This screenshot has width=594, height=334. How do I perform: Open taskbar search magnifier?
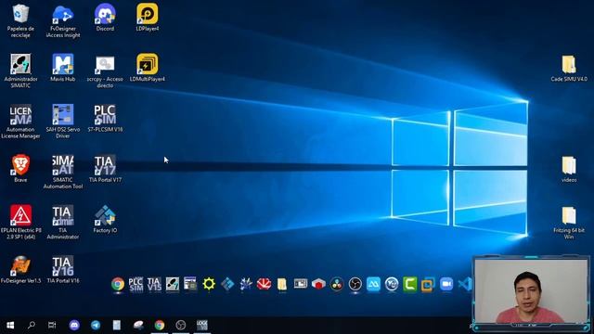[x=32, y=325]
